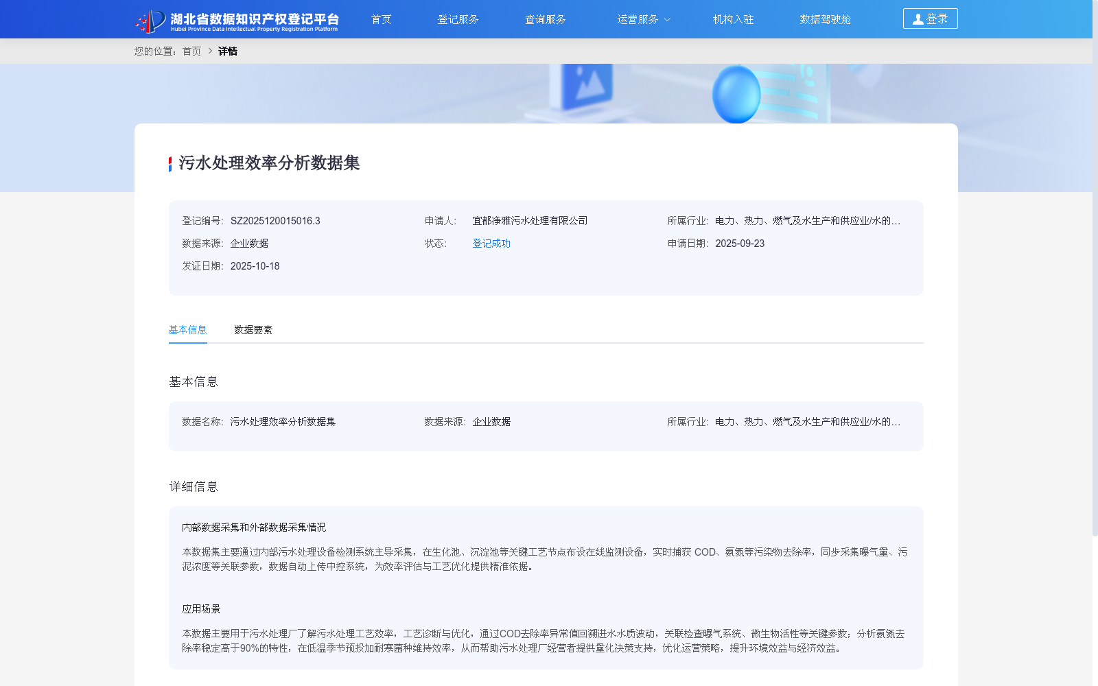Click the blue sphere banner illustration

point(736,95)
